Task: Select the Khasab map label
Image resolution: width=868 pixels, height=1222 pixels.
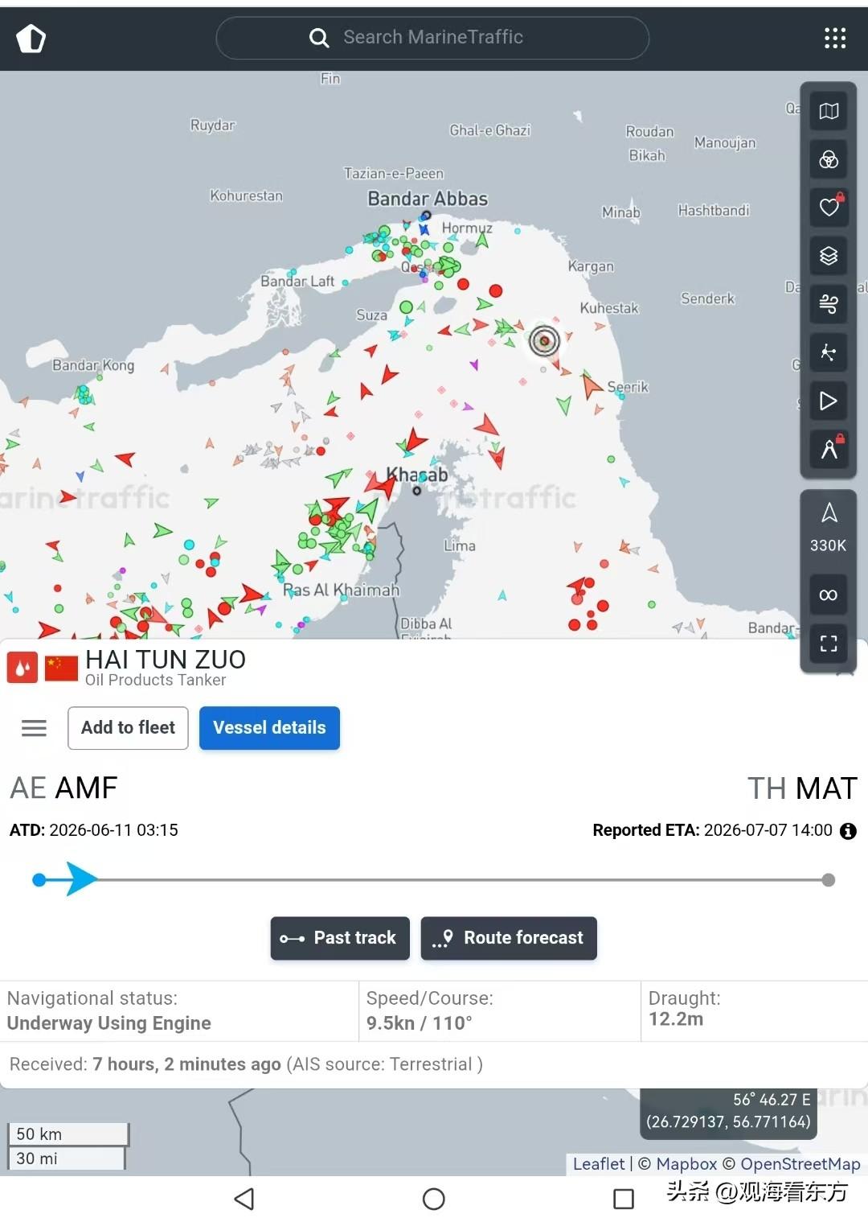Action: click(x=416, y=475)
